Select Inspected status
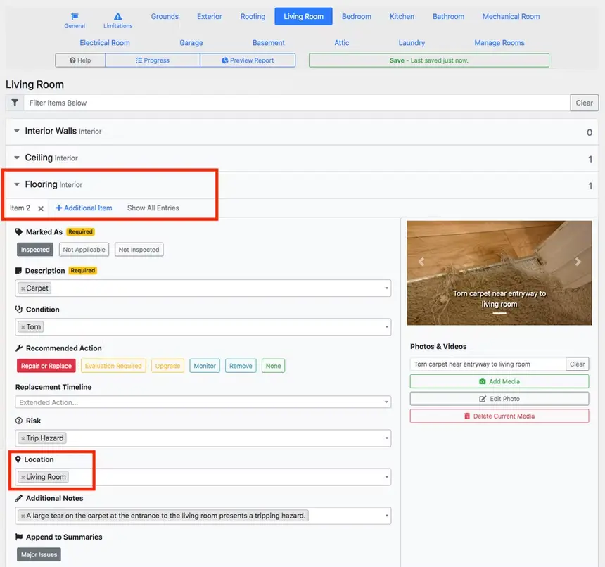The height and width of the screenshot is (567, 605). click(x=35, y=250)
